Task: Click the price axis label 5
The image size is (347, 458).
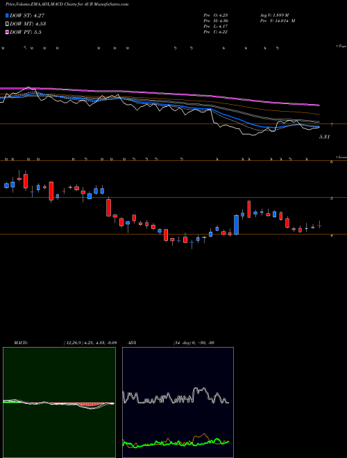Action: click(331, 198)
